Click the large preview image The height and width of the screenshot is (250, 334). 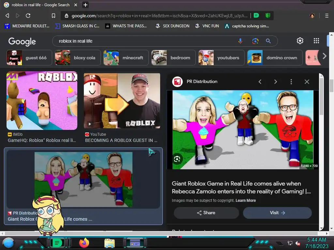[243, 130]
